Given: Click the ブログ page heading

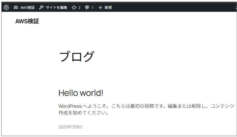Looking at the screenshot, I should pos(76,56).
